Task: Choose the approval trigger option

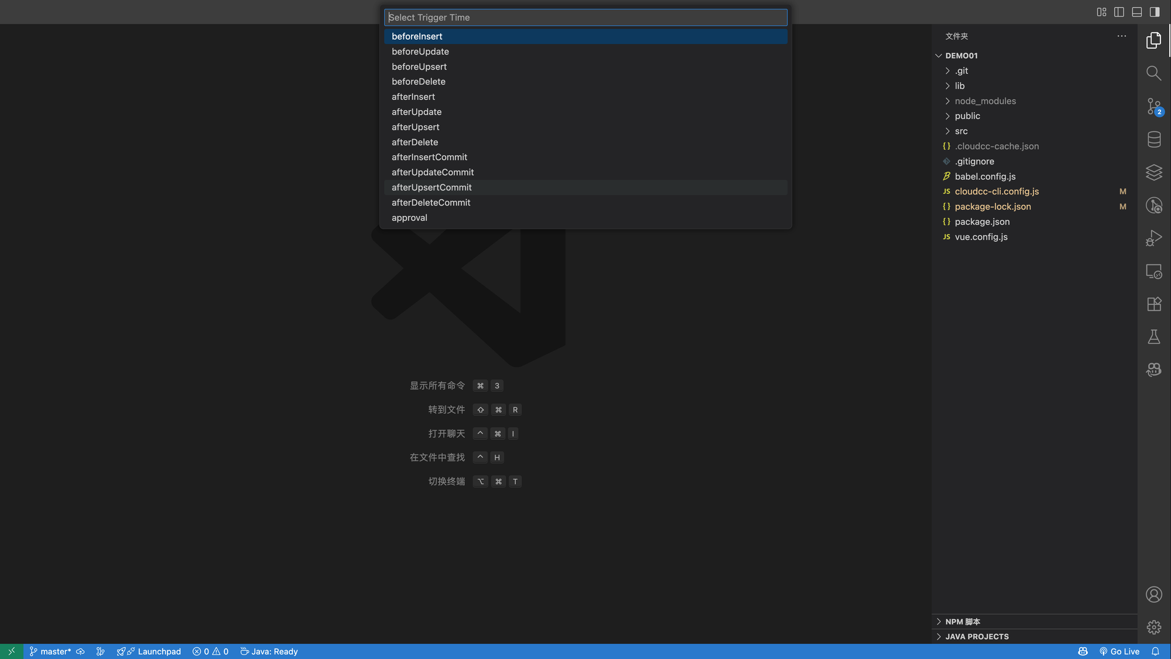Action: [x=409, y=218]
